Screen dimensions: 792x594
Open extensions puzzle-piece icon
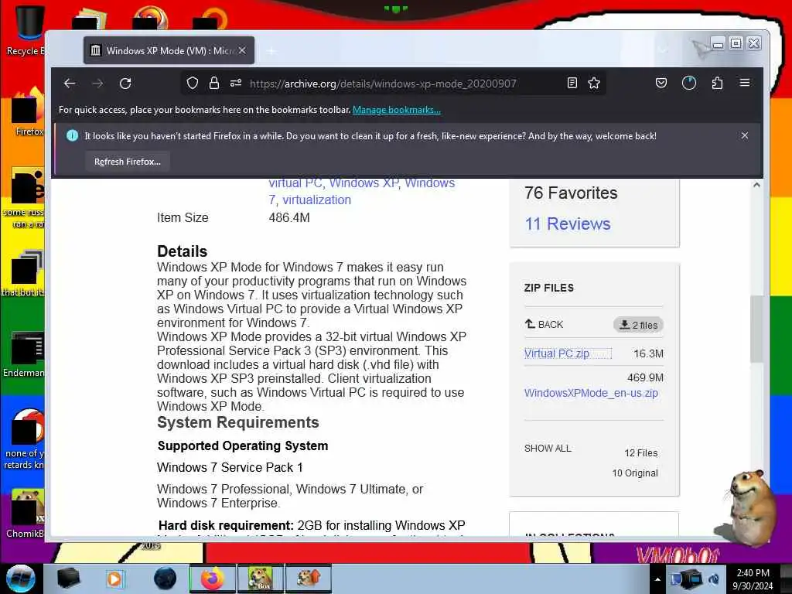(717, 83)
